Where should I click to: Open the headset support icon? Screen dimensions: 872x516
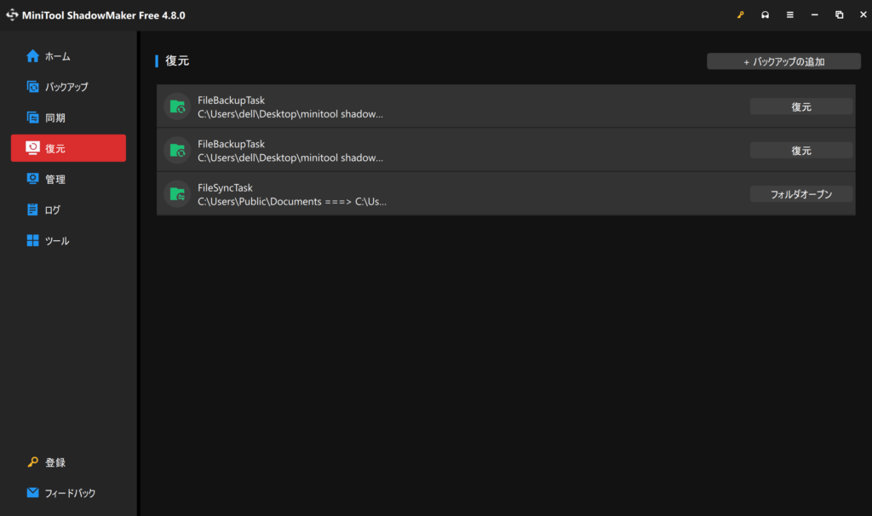pos(766,15)
